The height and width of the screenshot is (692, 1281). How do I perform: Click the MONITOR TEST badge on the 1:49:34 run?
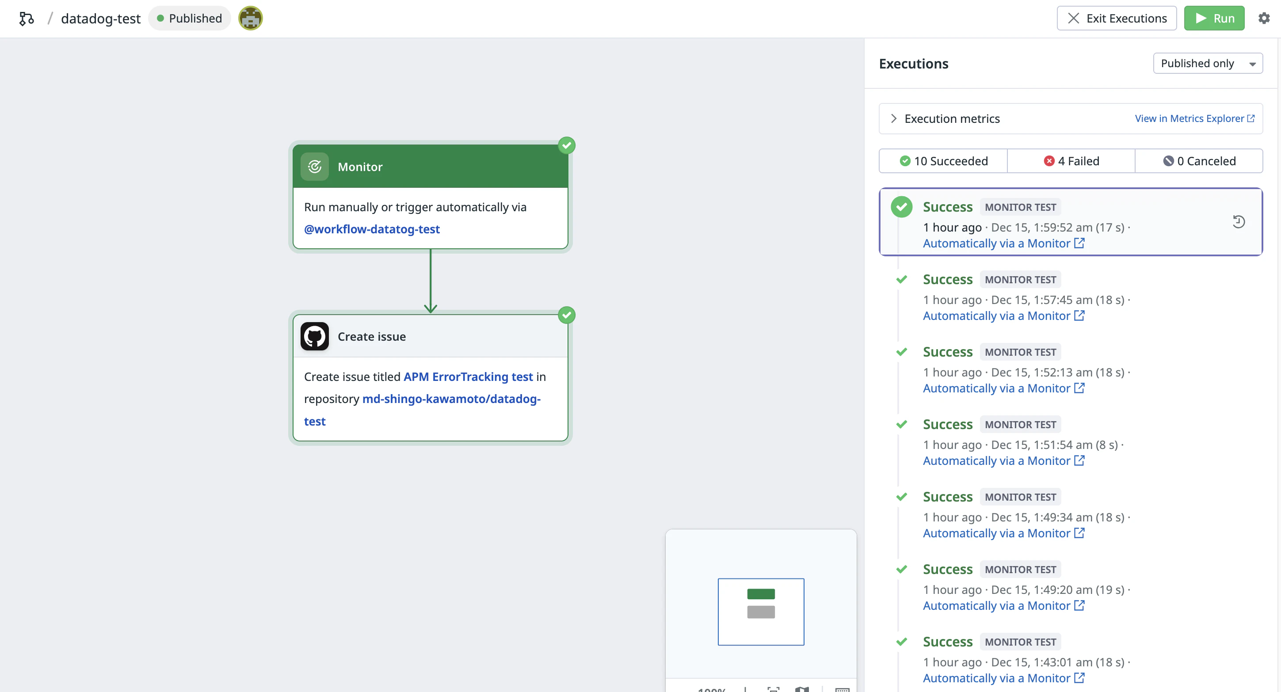[1020, 497]
